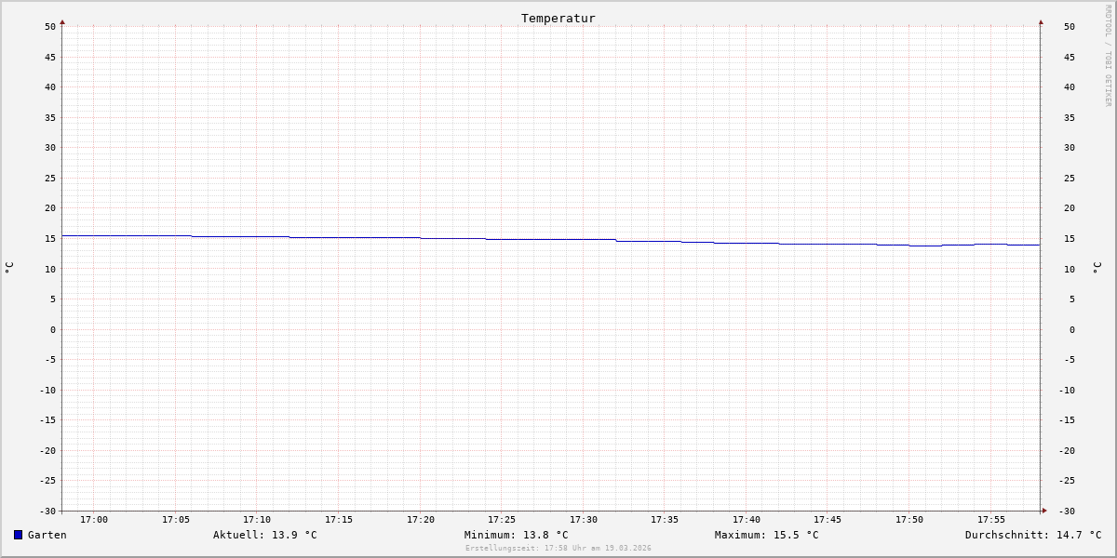
Task: Click the right °C axis unit label
Action: point(1097,268)
